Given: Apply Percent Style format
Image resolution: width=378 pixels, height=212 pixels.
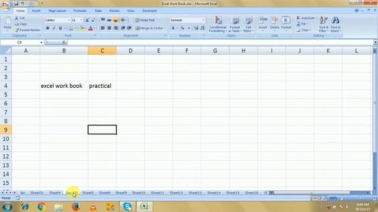Looking at the screenshot, I should [x=183, y=28].
